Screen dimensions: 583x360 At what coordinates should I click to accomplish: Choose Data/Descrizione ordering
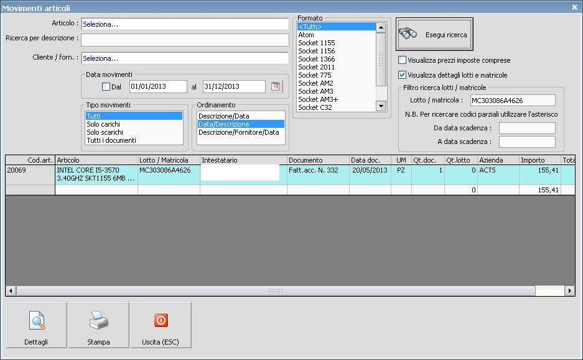[241, 124]
